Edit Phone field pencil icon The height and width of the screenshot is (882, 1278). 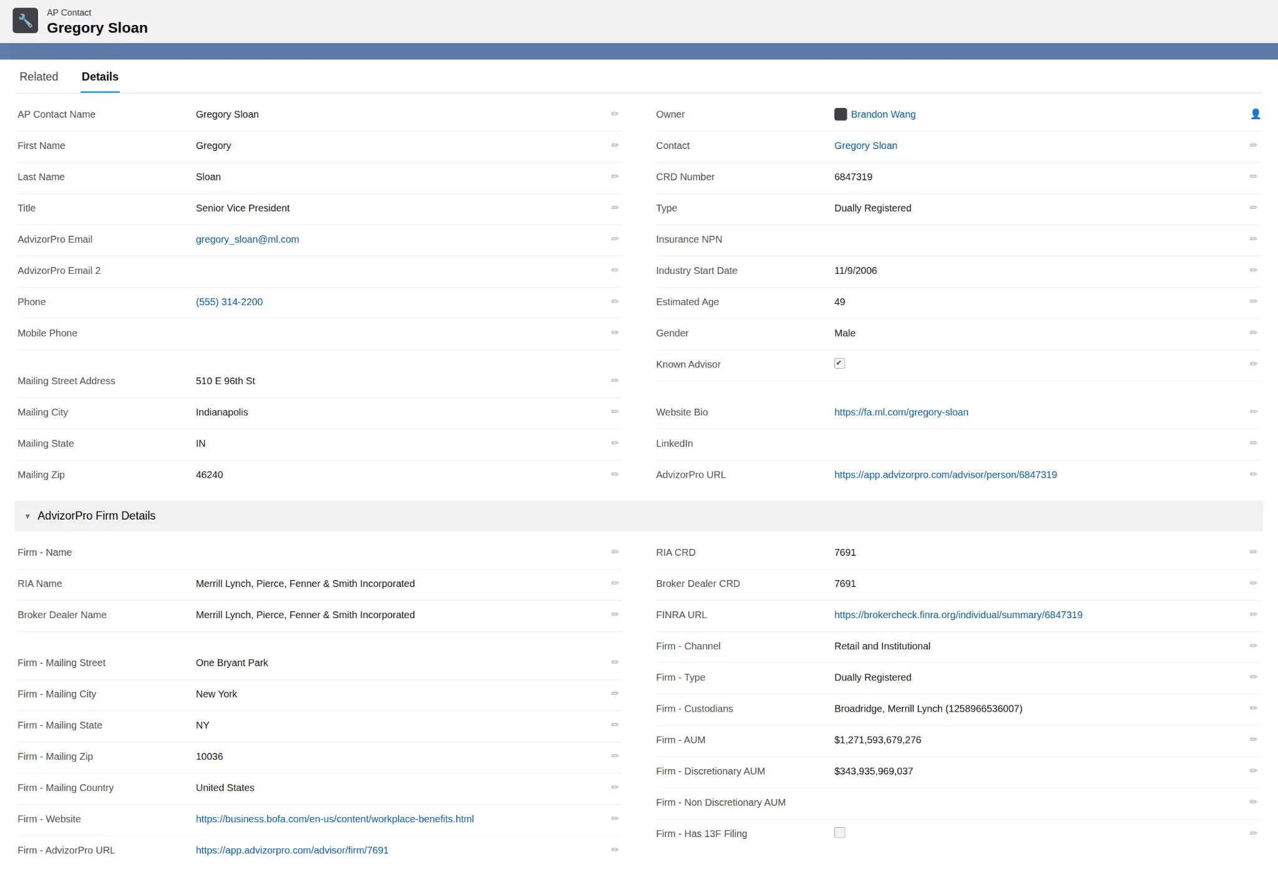(x=615, y=301)
